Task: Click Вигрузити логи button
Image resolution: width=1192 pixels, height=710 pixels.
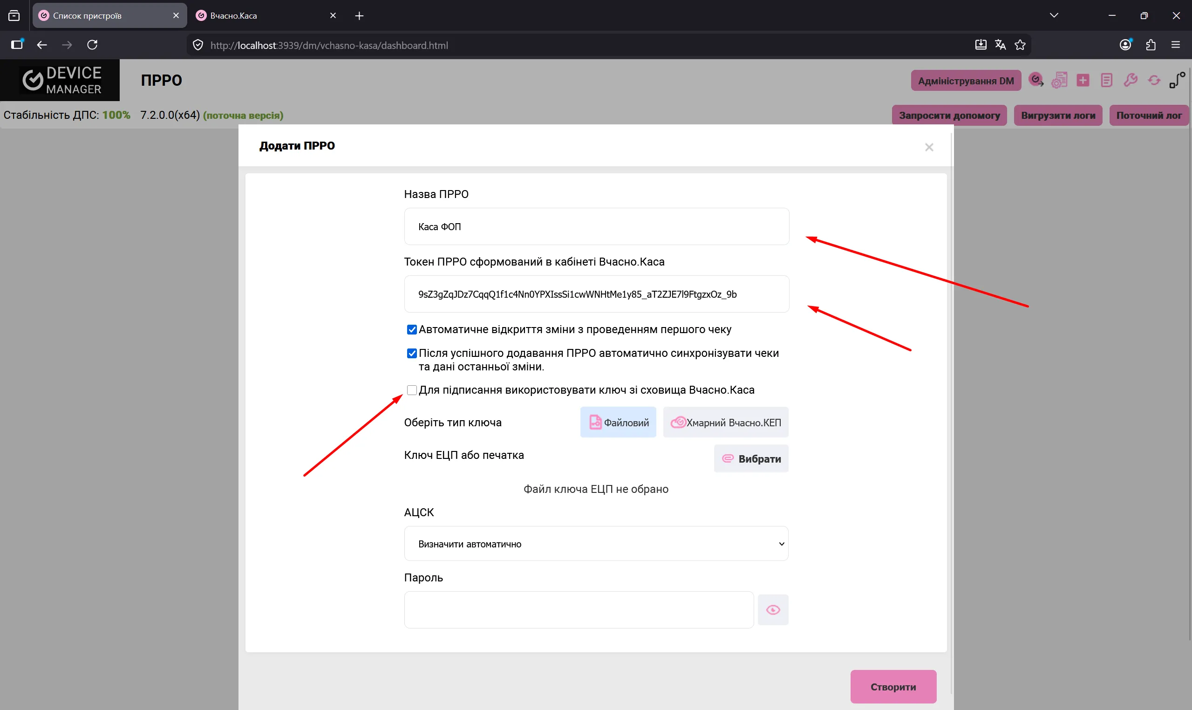Action: [x=1058, y=115]
